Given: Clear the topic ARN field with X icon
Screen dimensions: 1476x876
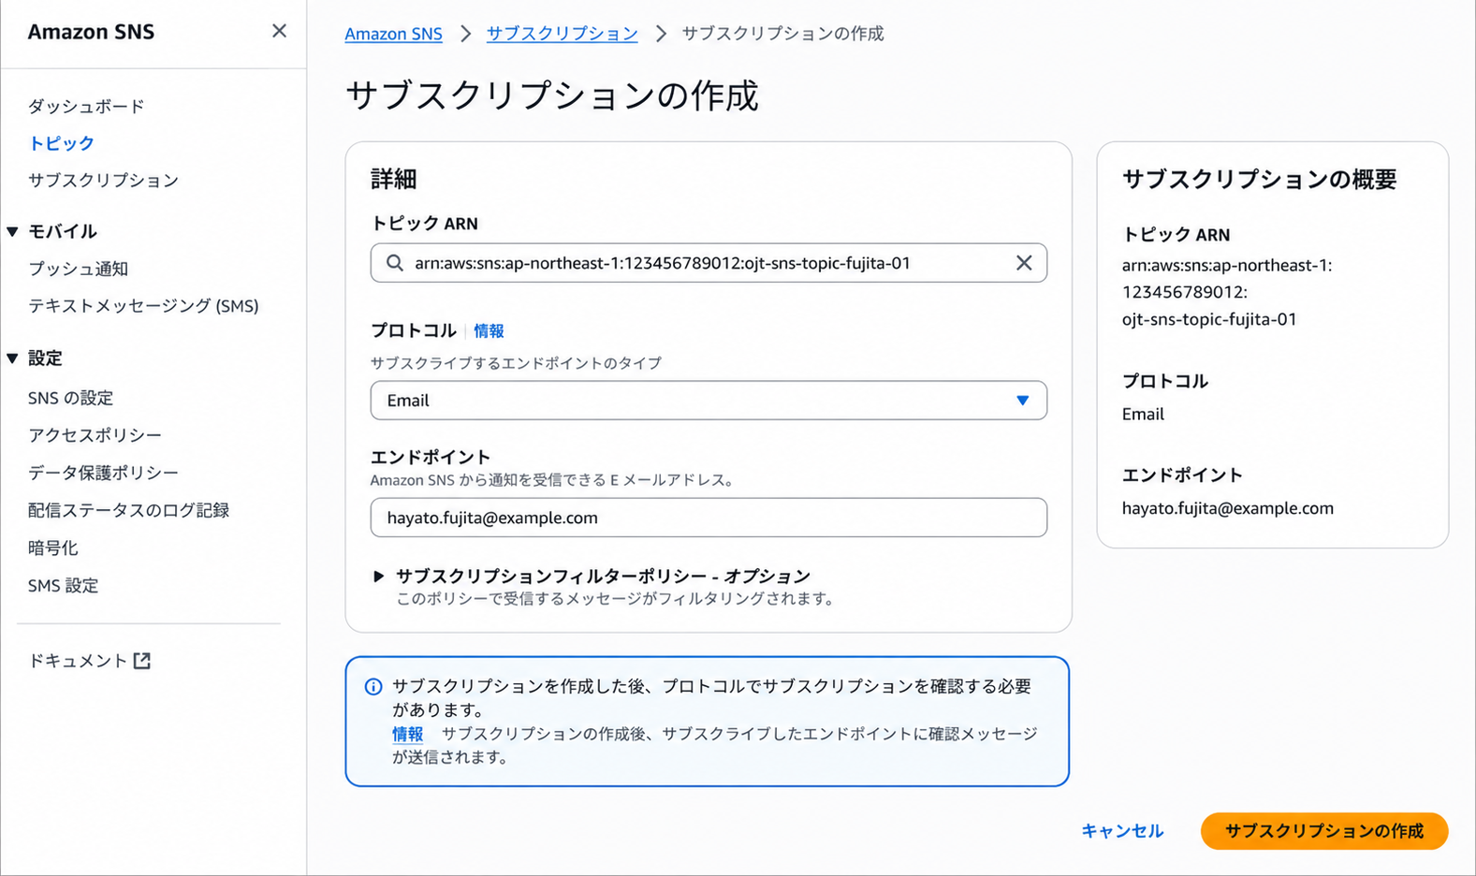Looking at the screenshot, I should point(1024,263).
